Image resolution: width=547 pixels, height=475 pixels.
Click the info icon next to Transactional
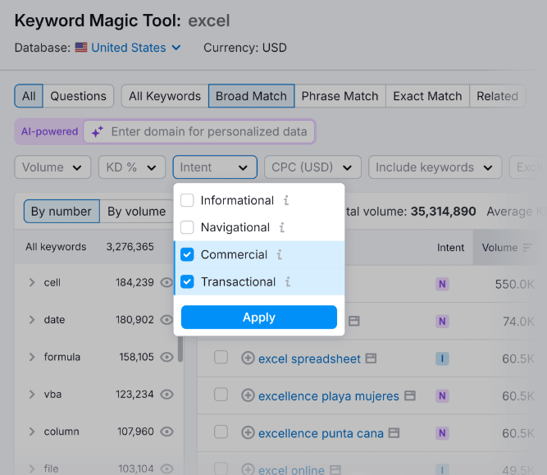coord(288,281)
